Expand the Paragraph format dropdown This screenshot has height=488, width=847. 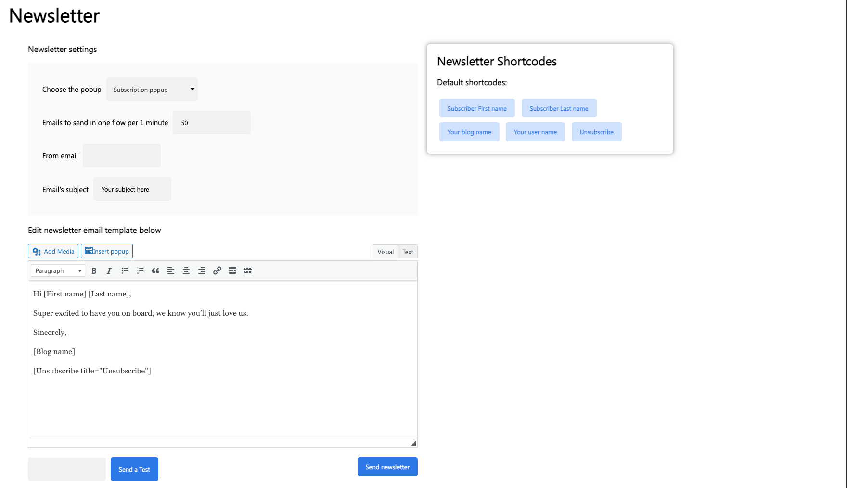[58, 271]
